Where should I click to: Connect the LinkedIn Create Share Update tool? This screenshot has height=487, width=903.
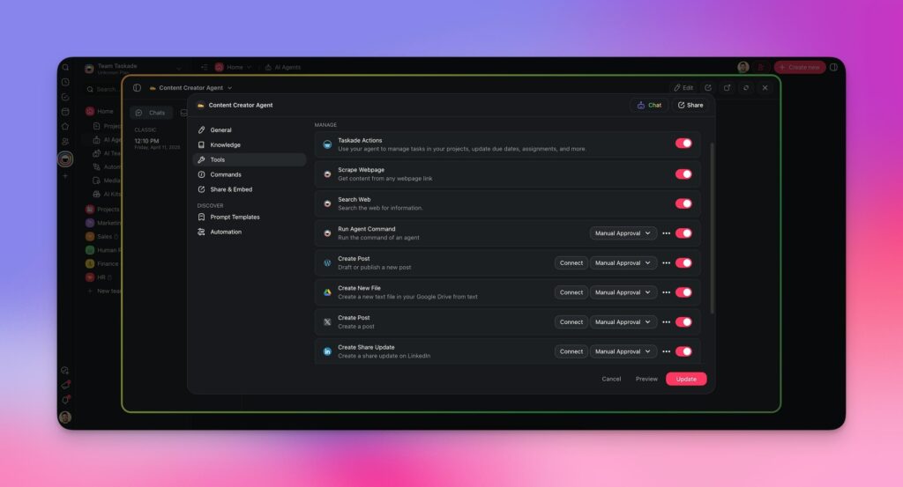(571, 351)
